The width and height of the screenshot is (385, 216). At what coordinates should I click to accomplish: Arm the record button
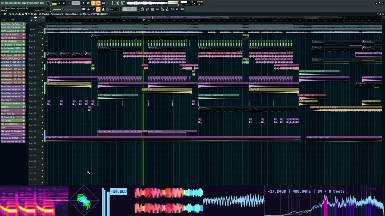[x=69, y=3]
